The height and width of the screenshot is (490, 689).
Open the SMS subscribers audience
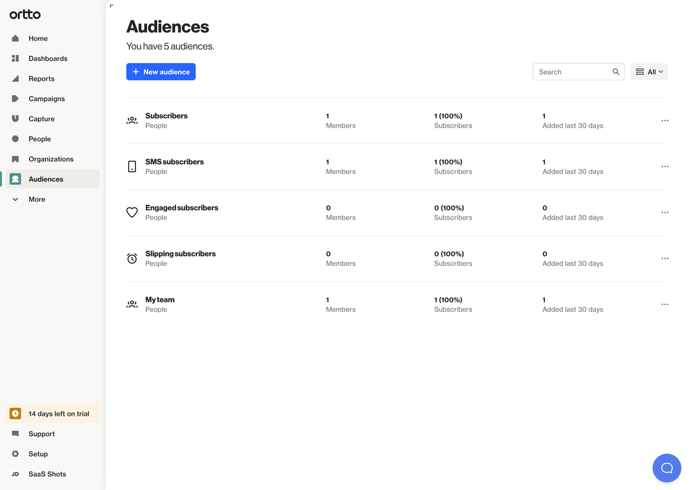[175, 162]
